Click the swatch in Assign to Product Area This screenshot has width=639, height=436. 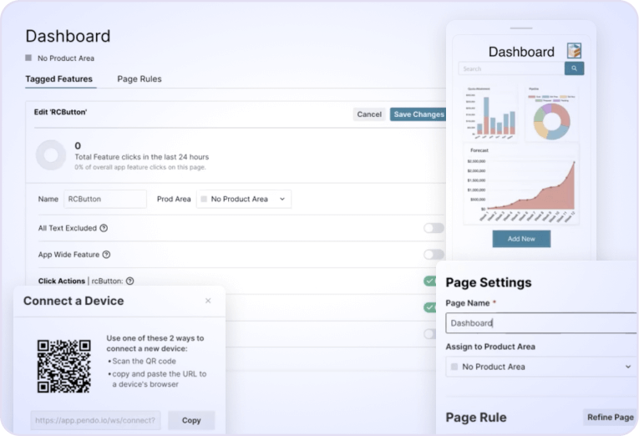(454, 367)
